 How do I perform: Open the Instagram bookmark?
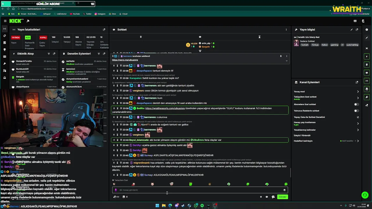point(100,14)
